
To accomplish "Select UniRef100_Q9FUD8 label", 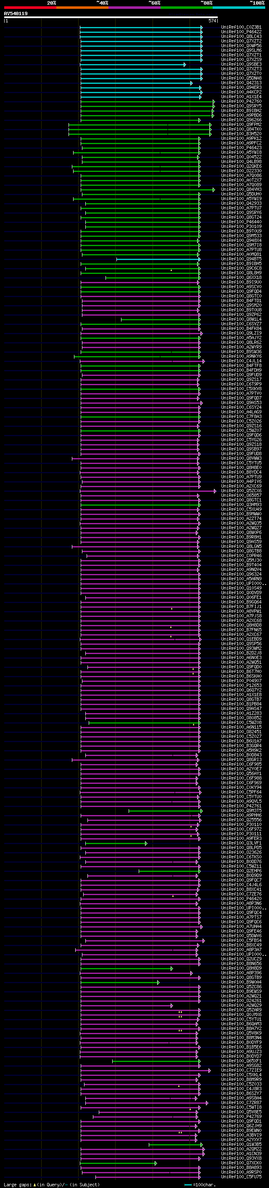I will pyautogui.click(x=241, y=454).
